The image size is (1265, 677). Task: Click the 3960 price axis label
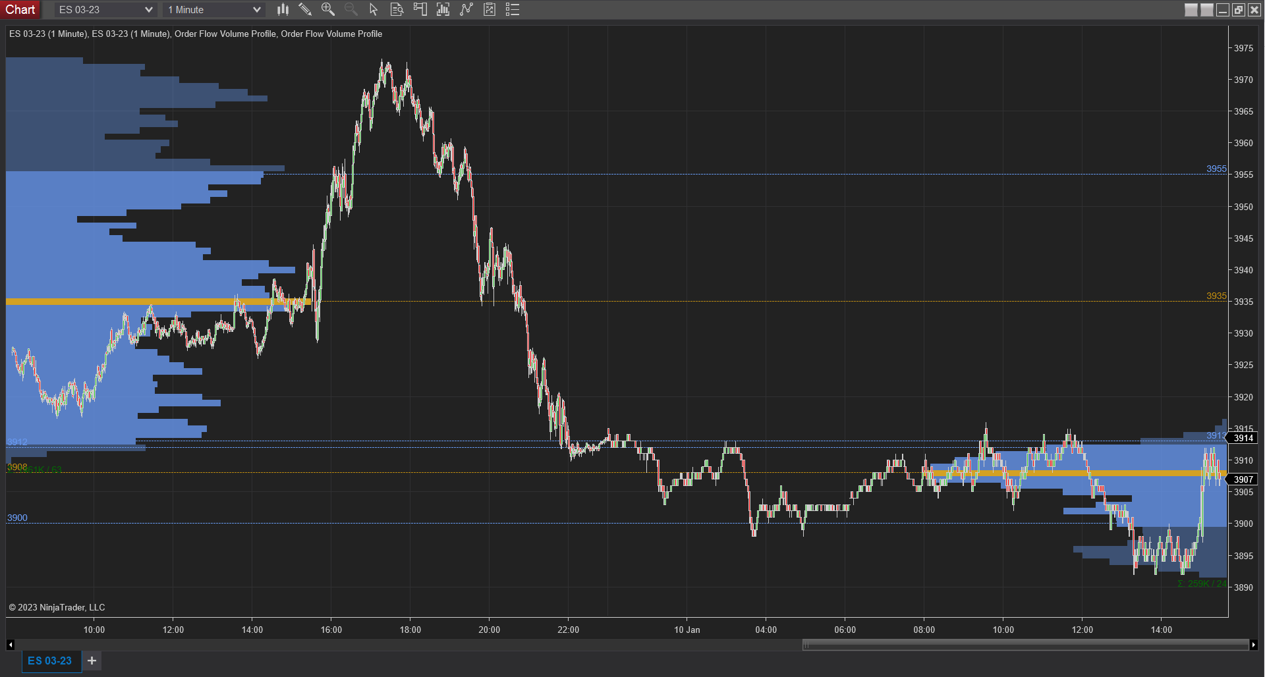click(1244, 143)
